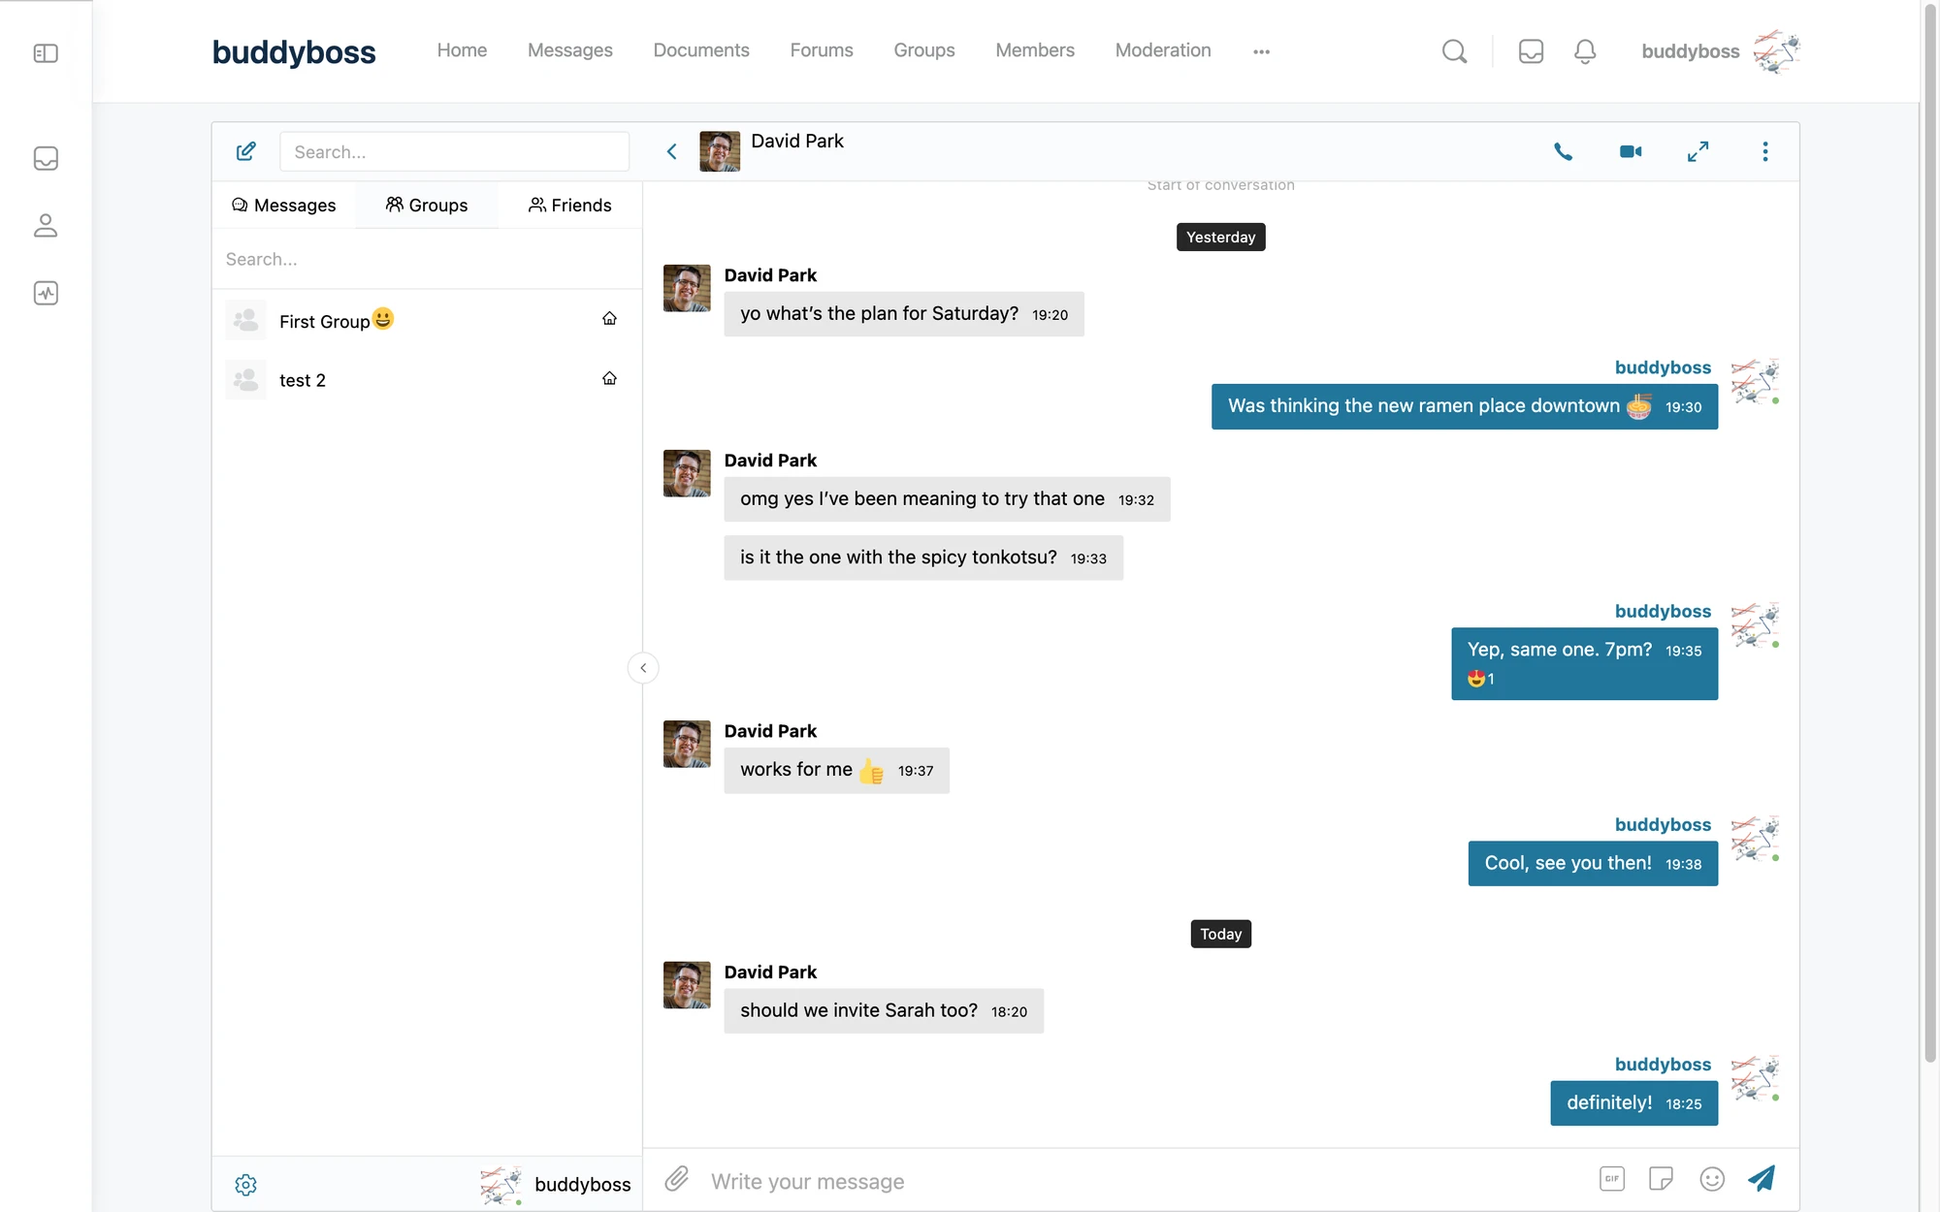Click David Park name in chat header
The width and height of the screenshot is (1940, 1212).
(x=797, y=142)
